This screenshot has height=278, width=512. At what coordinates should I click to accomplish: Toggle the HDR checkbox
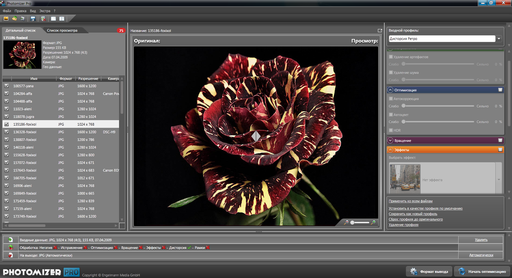(x=391, y=130)
